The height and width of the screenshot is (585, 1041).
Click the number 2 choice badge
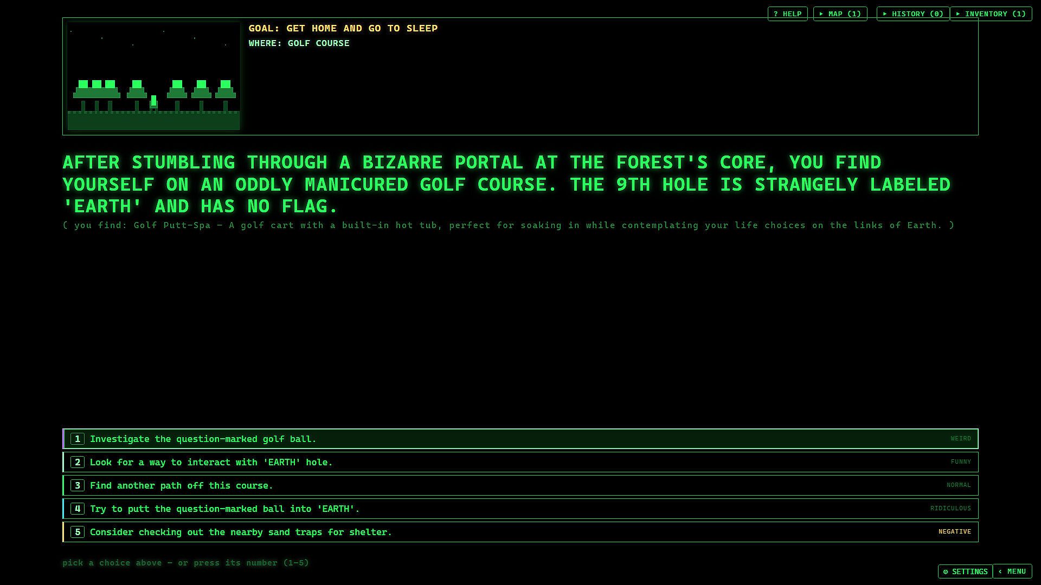click(78, 462)
